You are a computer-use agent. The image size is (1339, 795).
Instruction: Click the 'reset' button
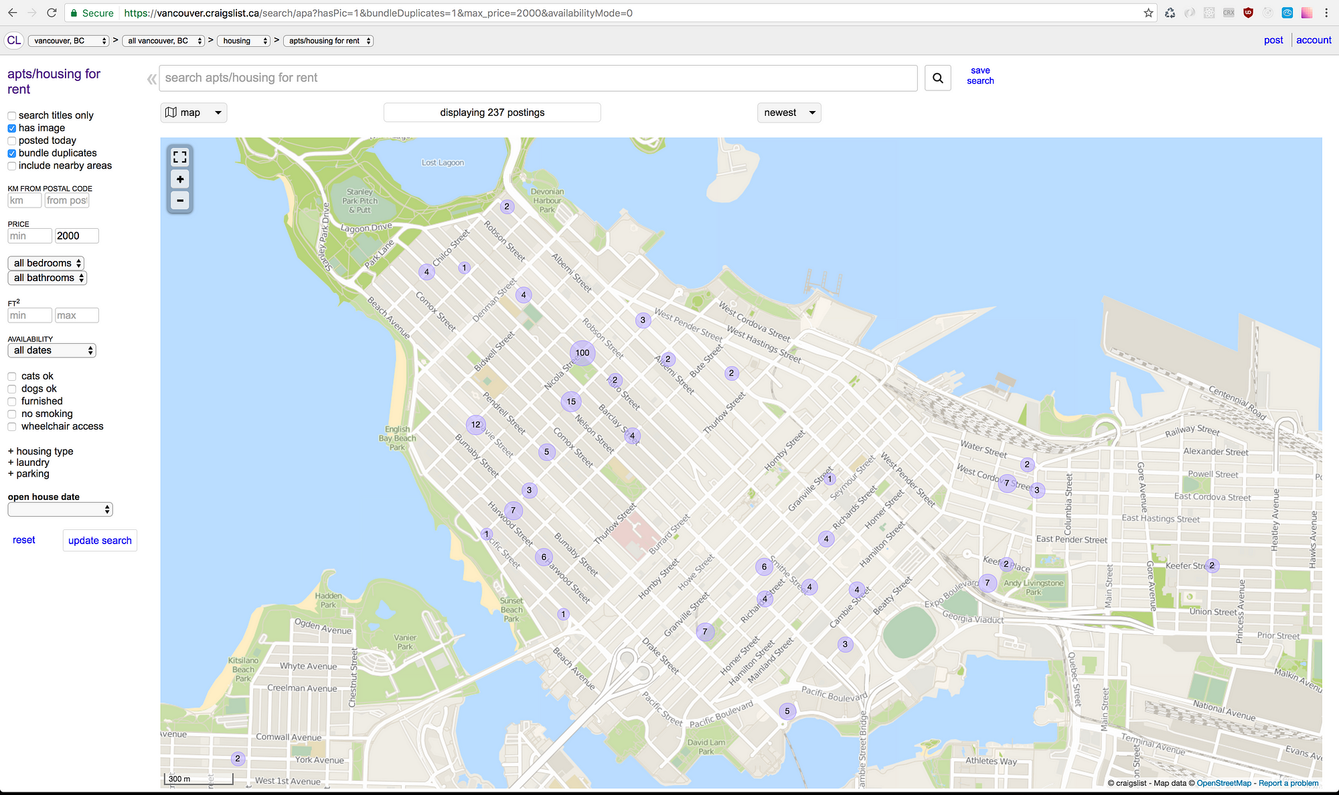[x=22, y=539]
